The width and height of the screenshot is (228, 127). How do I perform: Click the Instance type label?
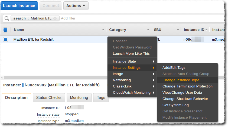[x=48, y=121]
